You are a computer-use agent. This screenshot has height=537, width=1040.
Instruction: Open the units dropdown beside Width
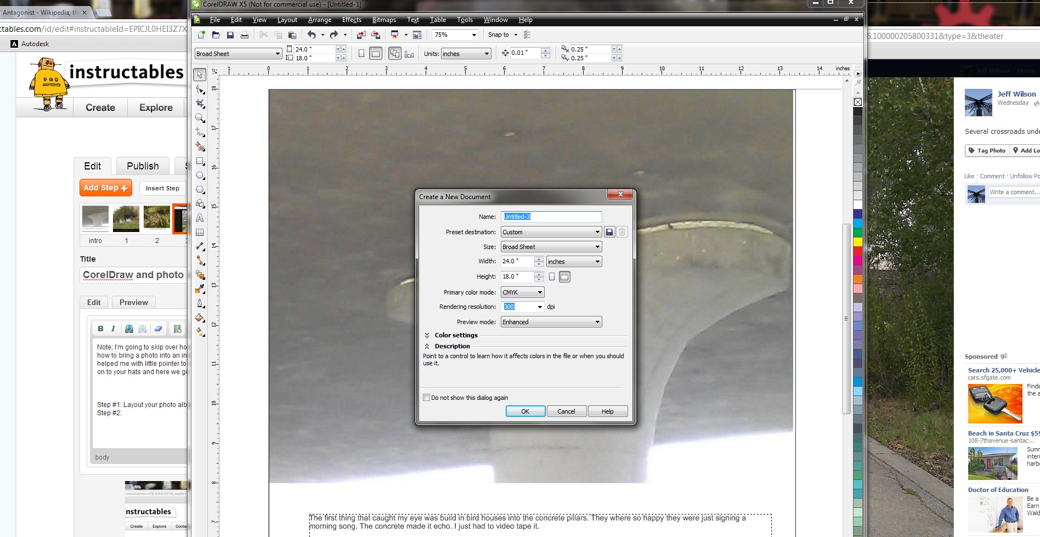[x=574, y=262]
